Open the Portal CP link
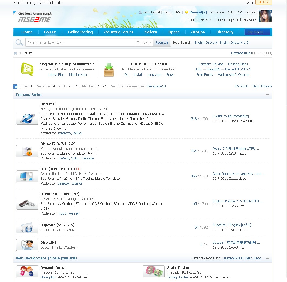The image size is (287, 282). (217, 12)
